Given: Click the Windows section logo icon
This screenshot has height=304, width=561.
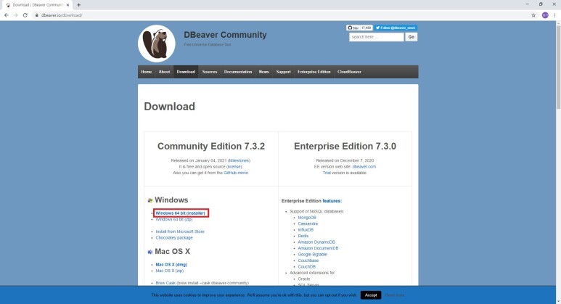Looking at the screenshot, I should pyautogui.click(x=150, y=201).
